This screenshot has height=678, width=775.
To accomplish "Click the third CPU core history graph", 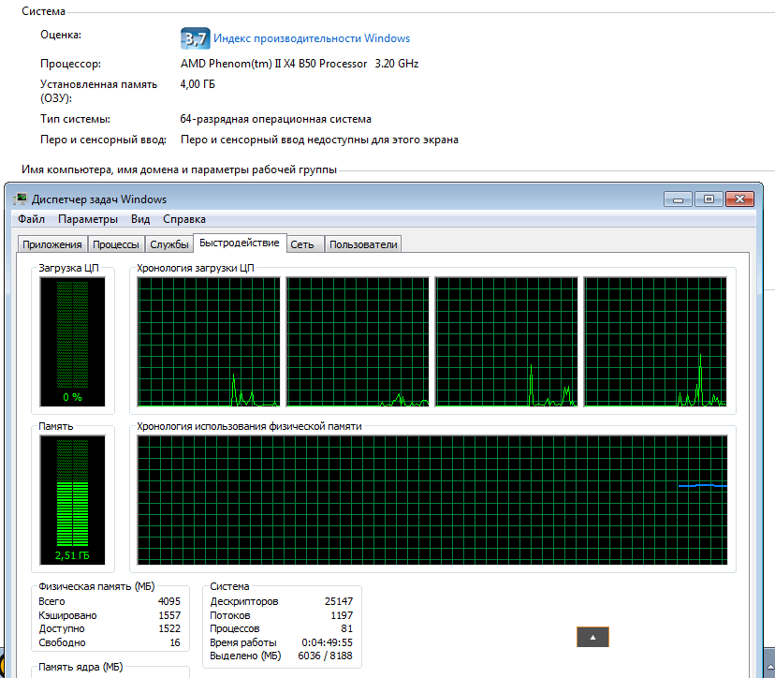I will (x=506, y=342).
